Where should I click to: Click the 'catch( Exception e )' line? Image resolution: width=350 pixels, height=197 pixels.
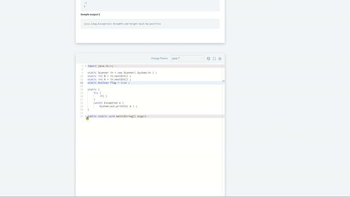[108, 103]
